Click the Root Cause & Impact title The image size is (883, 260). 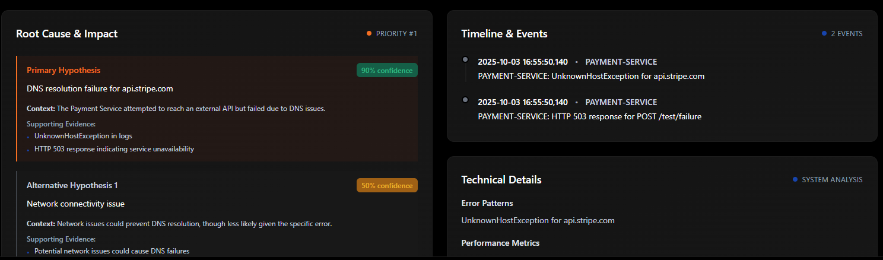[66, 34]
